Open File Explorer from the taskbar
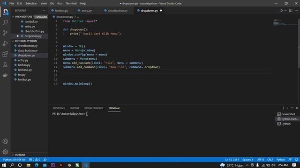300x168 pixels. pyautogui.click(x=28, y=165)
